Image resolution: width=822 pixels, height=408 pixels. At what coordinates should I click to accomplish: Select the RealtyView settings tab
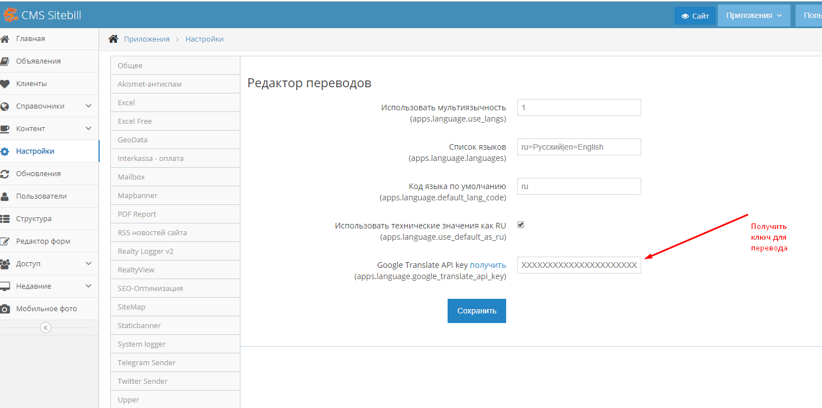point(175,270)
